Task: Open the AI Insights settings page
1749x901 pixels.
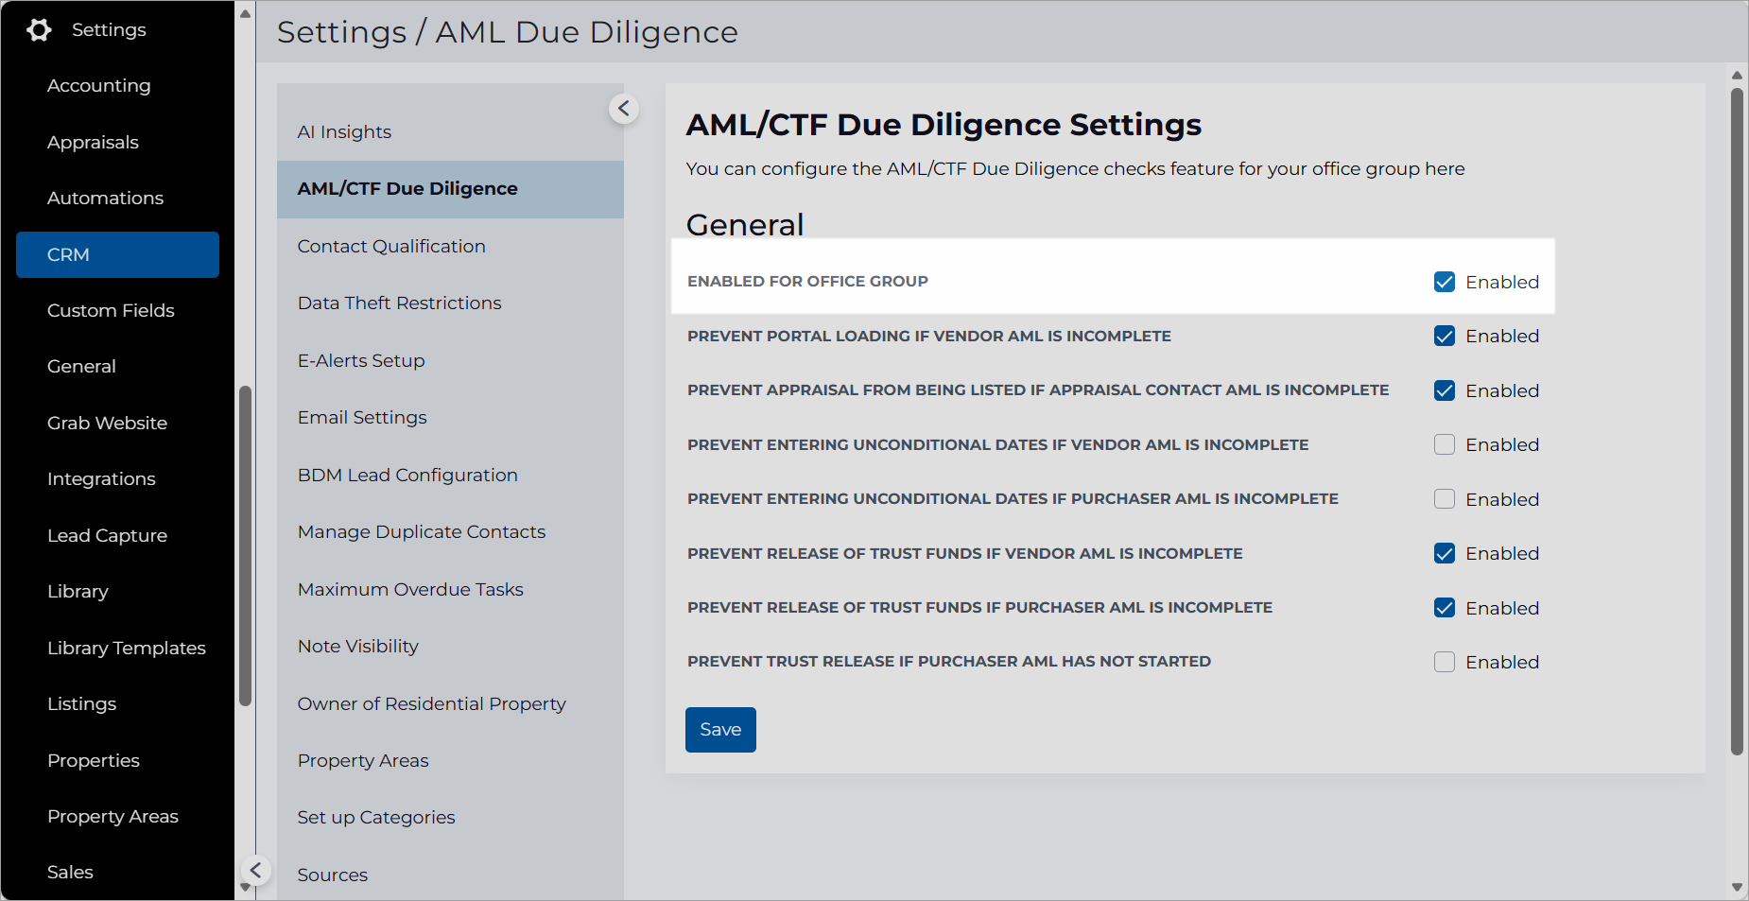Action: coord(344,131)
